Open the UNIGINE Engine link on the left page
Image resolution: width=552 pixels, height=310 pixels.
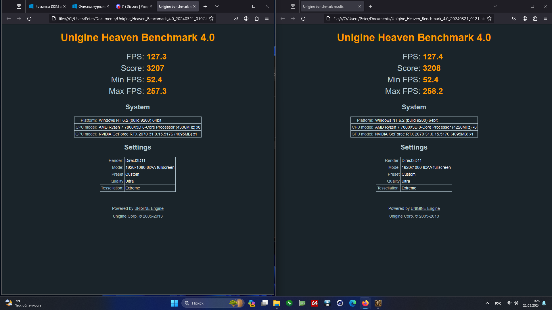click(149, 208)
